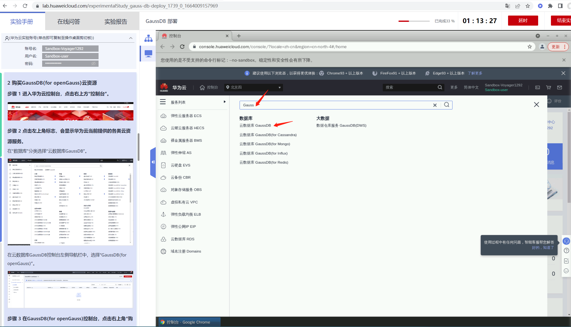The width and height of the screenshot is (571, 327).
Task: Open the 北京四 region dropdown
Action: point(253,87)
